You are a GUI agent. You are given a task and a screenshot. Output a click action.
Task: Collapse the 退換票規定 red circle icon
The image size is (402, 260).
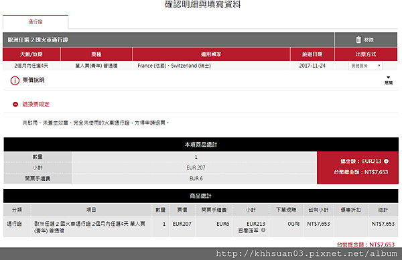point(15,104)
